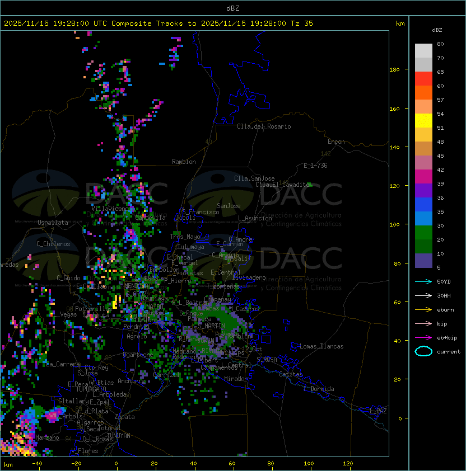This screenshot has height=471, width=466.
Task: Click the yellow eburn arrow in the legend
Action: [423, 310]
